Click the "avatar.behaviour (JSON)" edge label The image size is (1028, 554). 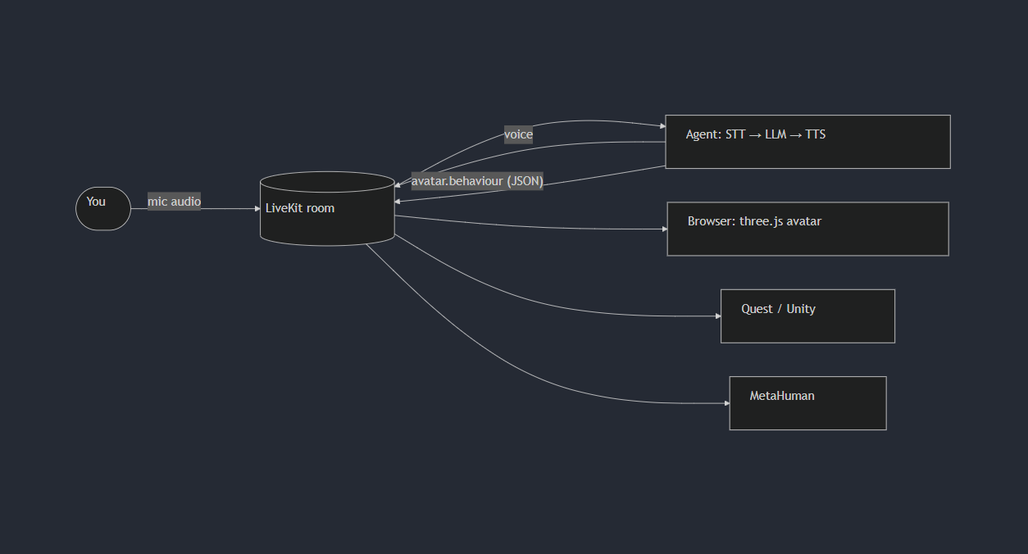[477, 181]
